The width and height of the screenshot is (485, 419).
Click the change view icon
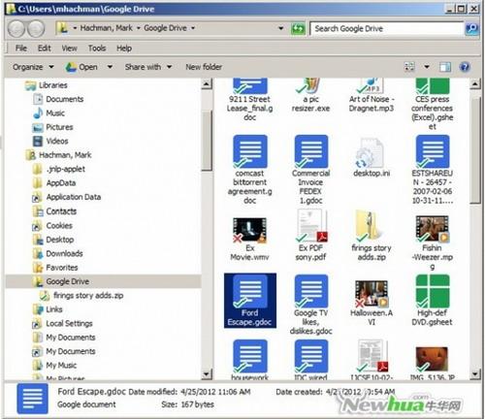tap(409, 67)
